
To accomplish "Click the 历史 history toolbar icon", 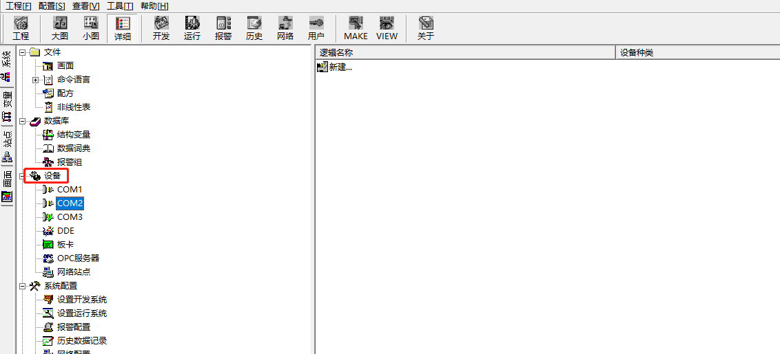I will pos(254,28).
